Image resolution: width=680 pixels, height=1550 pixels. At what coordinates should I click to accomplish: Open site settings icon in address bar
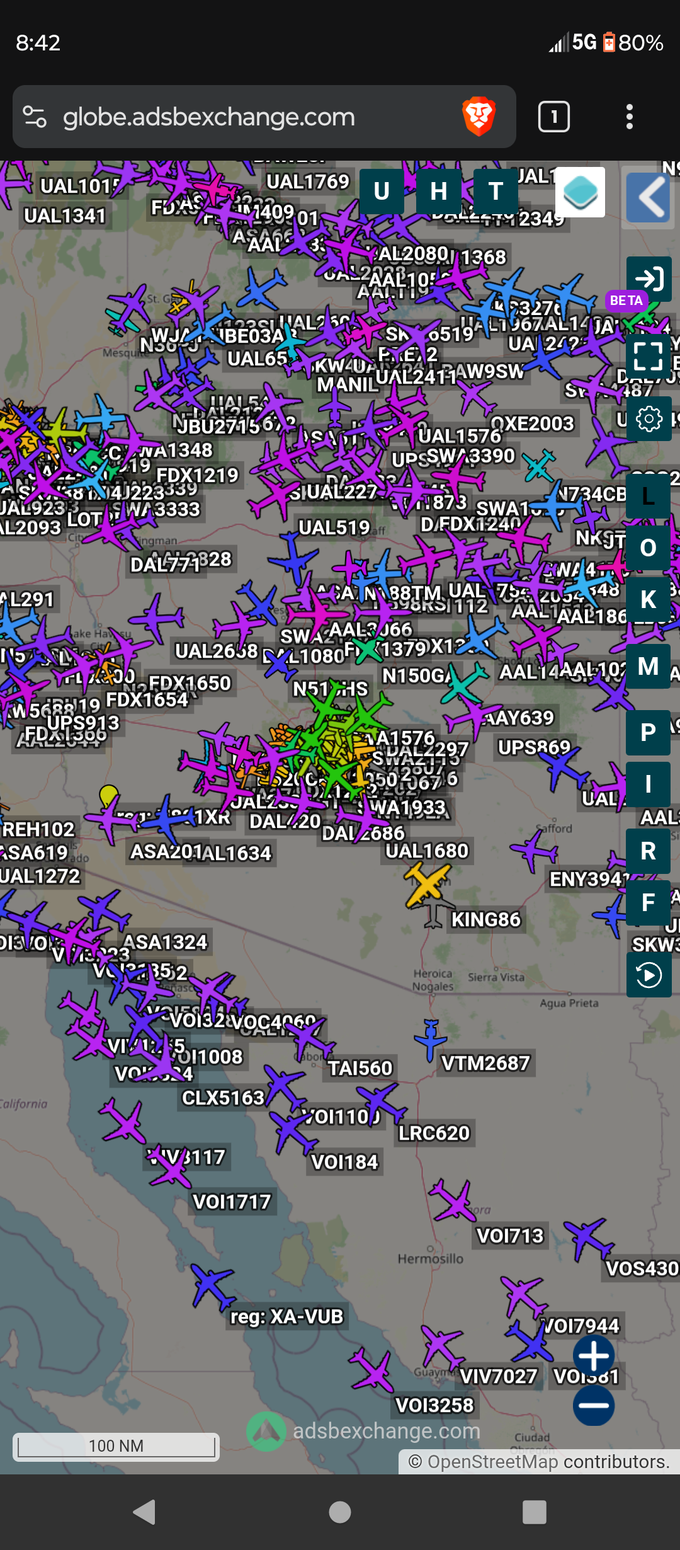pyautogui.click(x=35, y=117)
